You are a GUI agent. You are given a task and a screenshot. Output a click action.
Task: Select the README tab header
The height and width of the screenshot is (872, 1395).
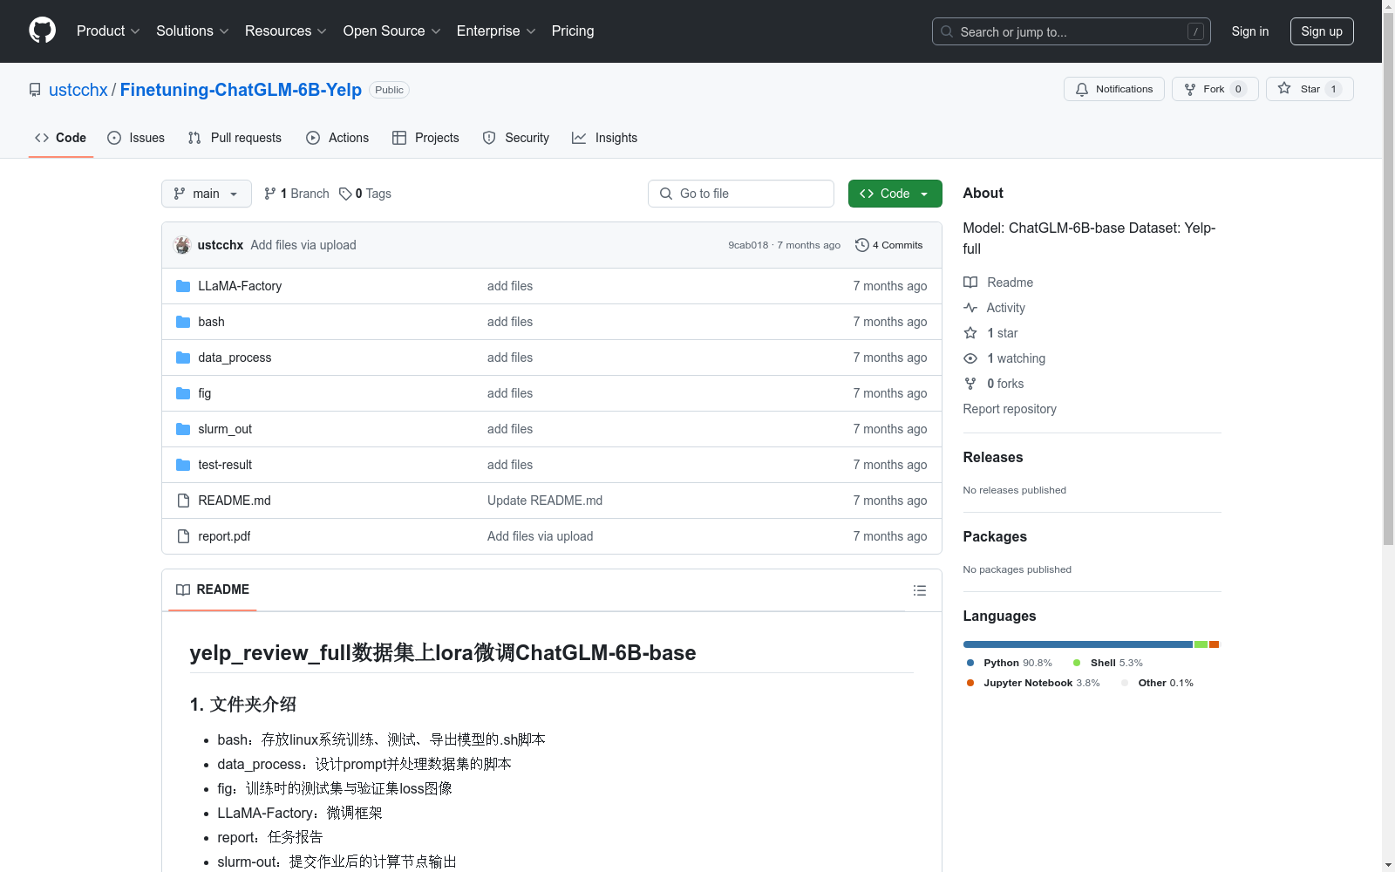pyautogui.click(x=213, y=589)
